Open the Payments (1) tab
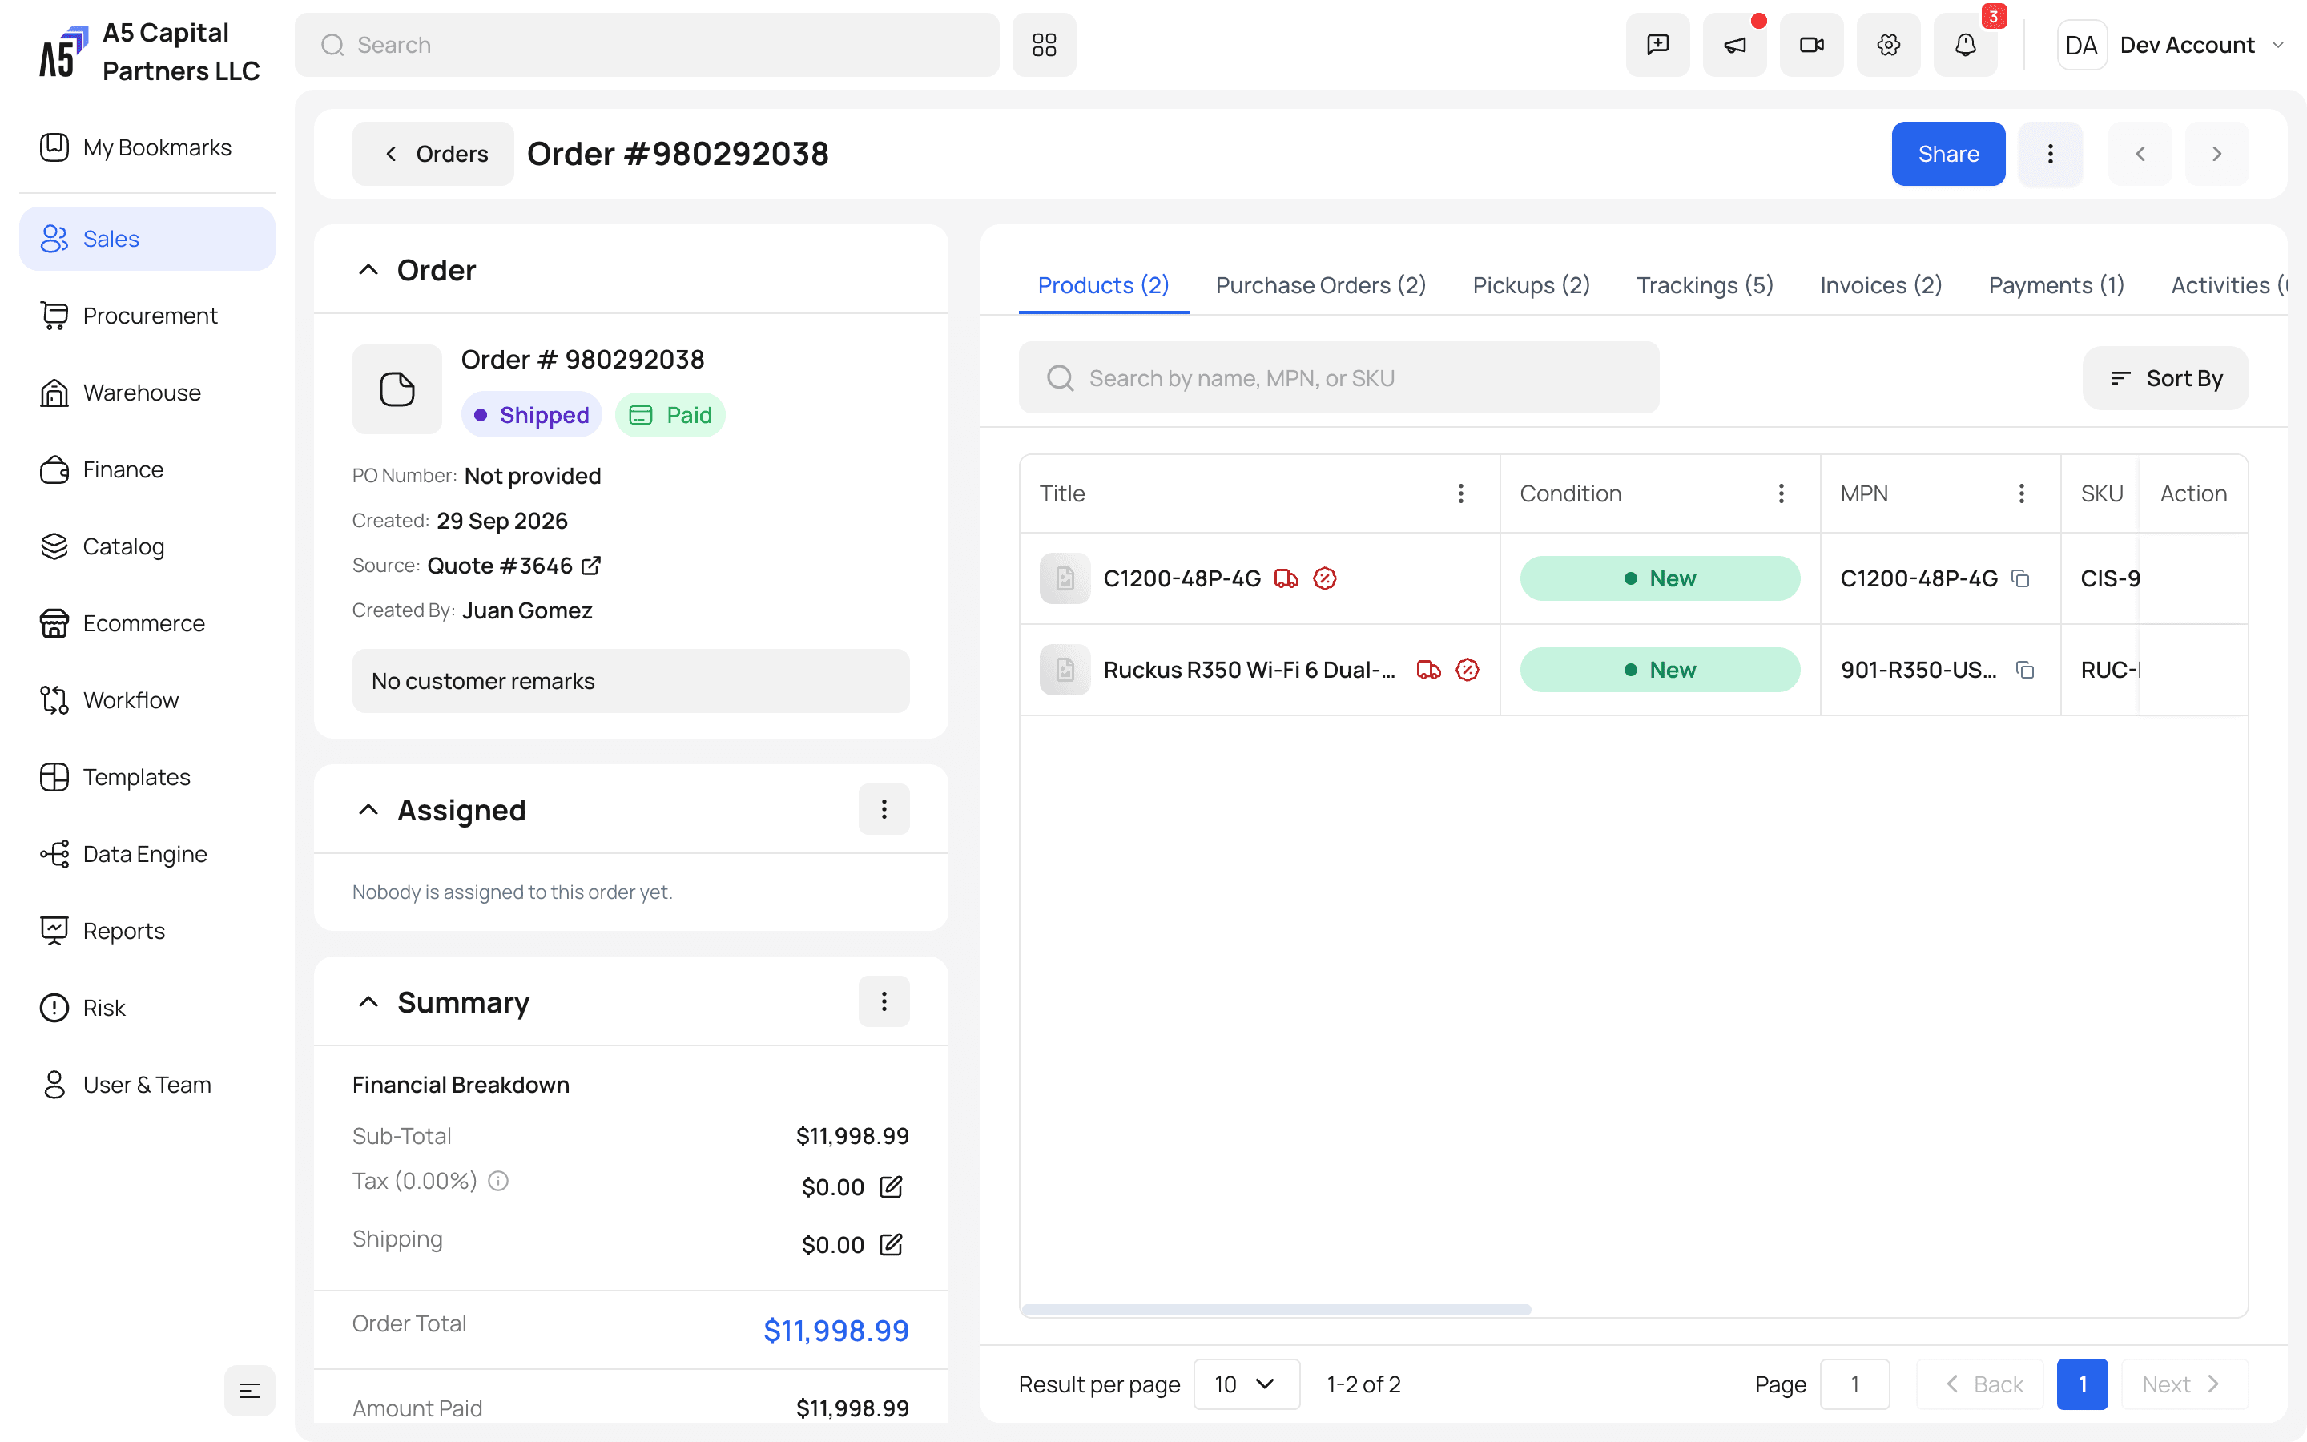Screen dimensions: 2307x1442 (x=2056, y=285)
